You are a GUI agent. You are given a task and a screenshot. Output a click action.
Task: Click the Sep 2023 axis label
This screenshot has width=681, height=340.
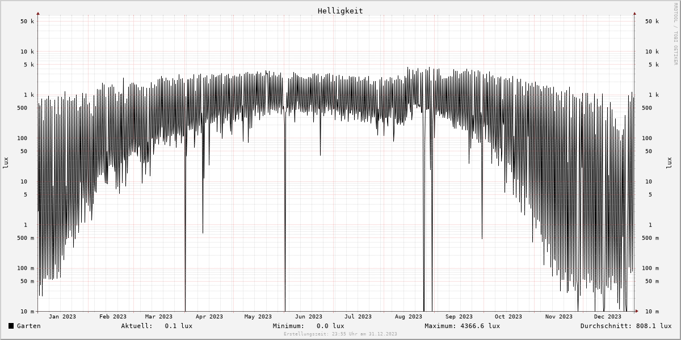[459, 317]
